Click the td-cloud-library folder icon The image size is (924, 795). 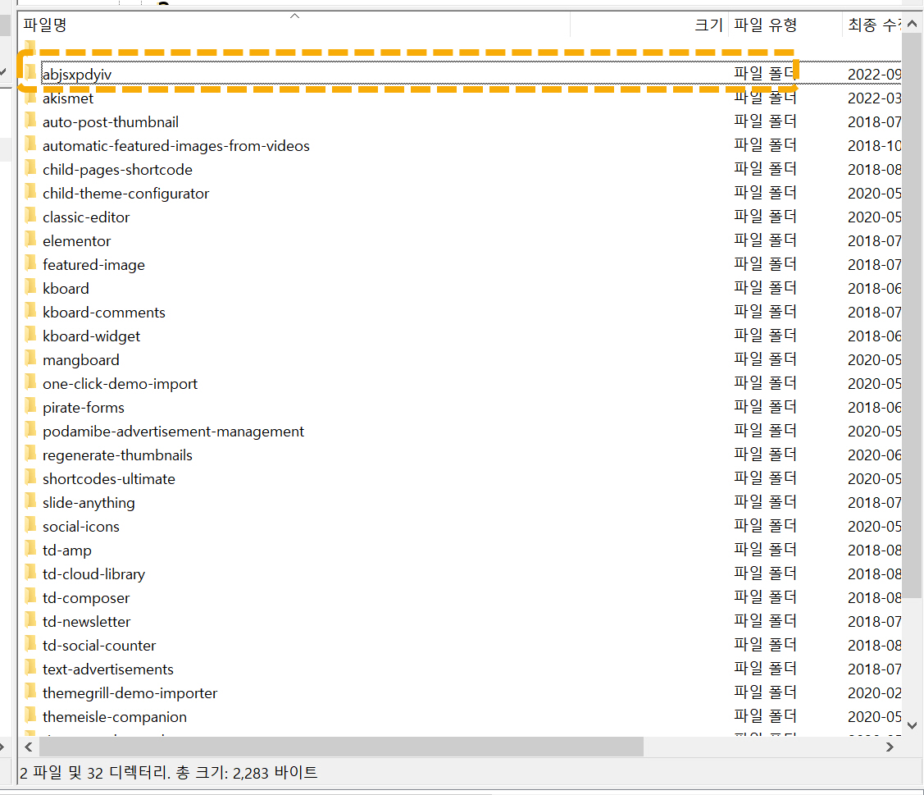click(x=30, y=573)
